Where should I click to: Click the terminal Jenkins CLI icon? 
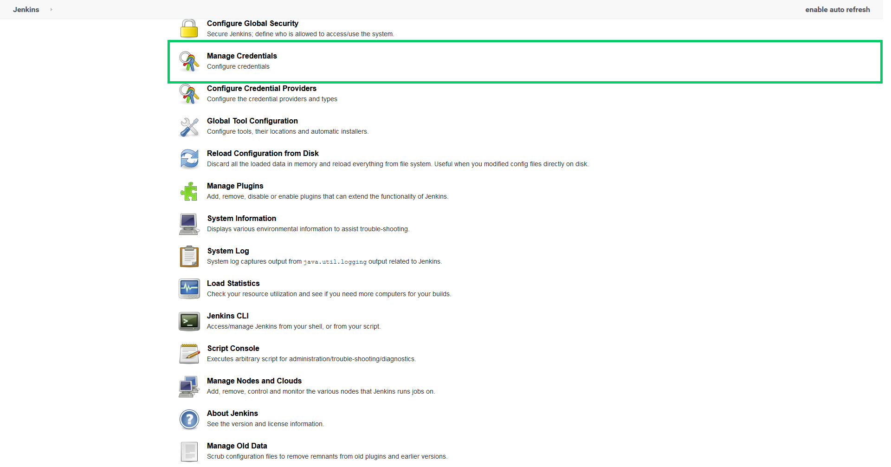click(189, 321)
